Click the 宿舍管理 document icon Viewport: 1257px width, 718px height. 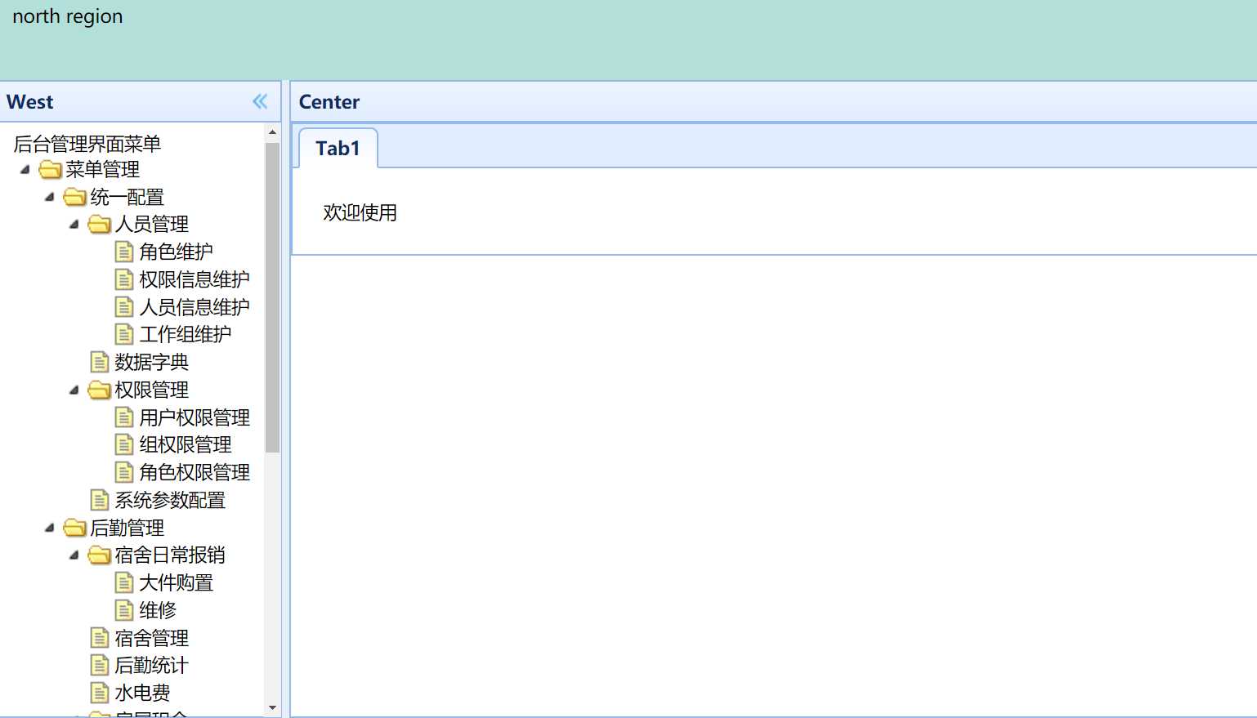[x=100, y=639]
